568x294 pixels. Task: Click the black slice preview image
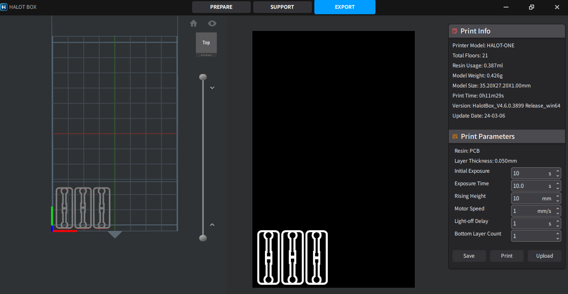tap(334, 159)
